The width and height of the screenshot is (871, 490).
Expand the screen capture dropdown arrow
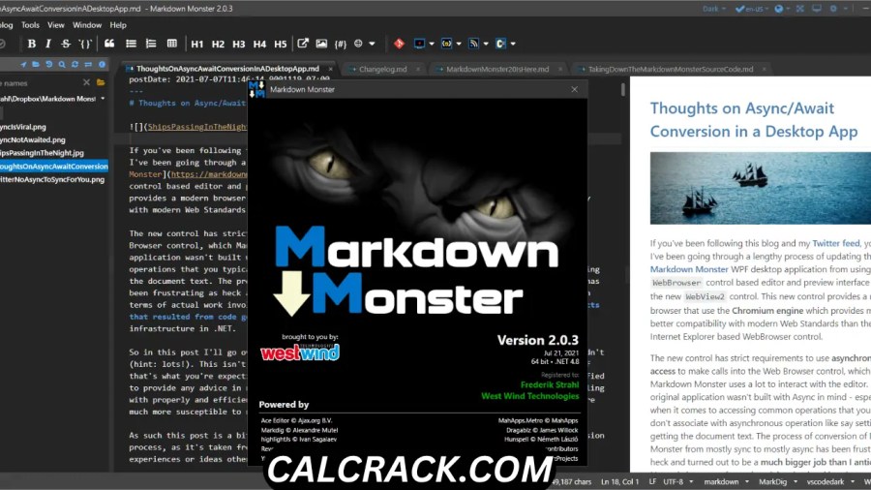pos(432,44)
